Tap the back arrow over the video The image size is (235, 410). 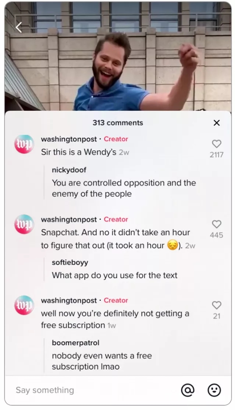click(x=19, y=27)
